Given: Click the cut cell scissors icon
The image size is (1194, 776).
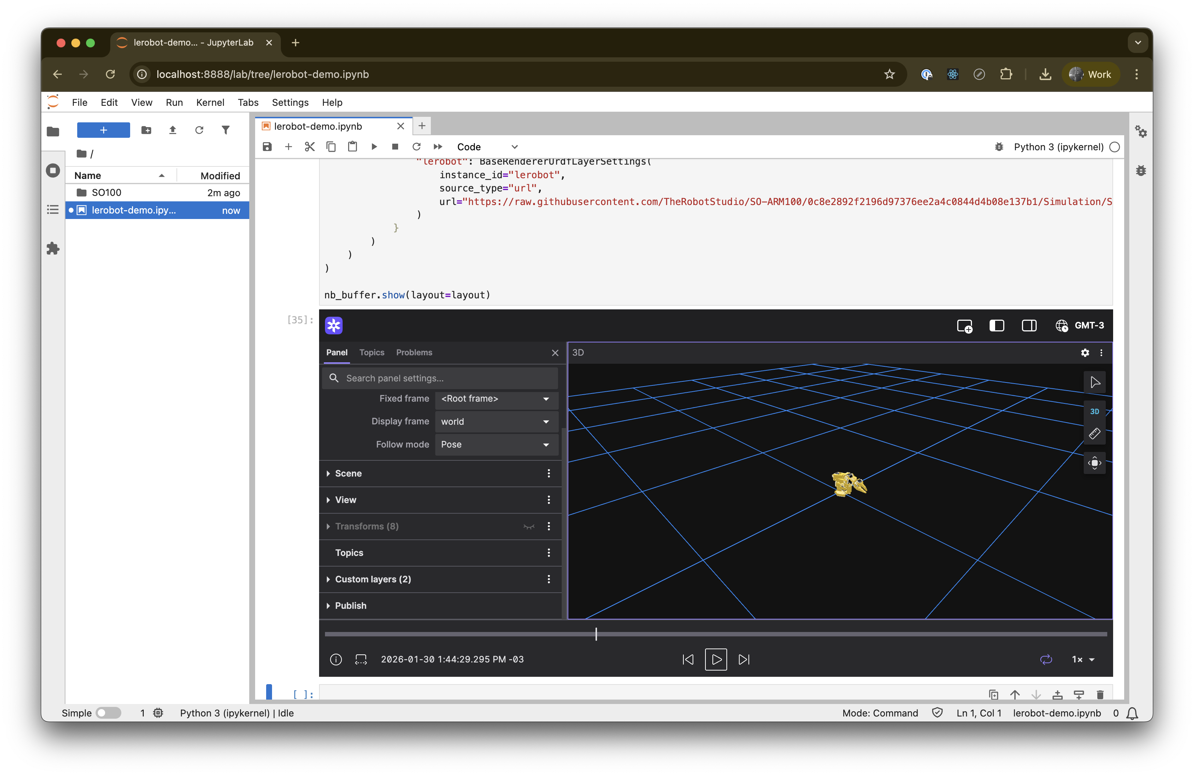Looking at the screenshot, I should pyautogui.click(x=310, y=146).
